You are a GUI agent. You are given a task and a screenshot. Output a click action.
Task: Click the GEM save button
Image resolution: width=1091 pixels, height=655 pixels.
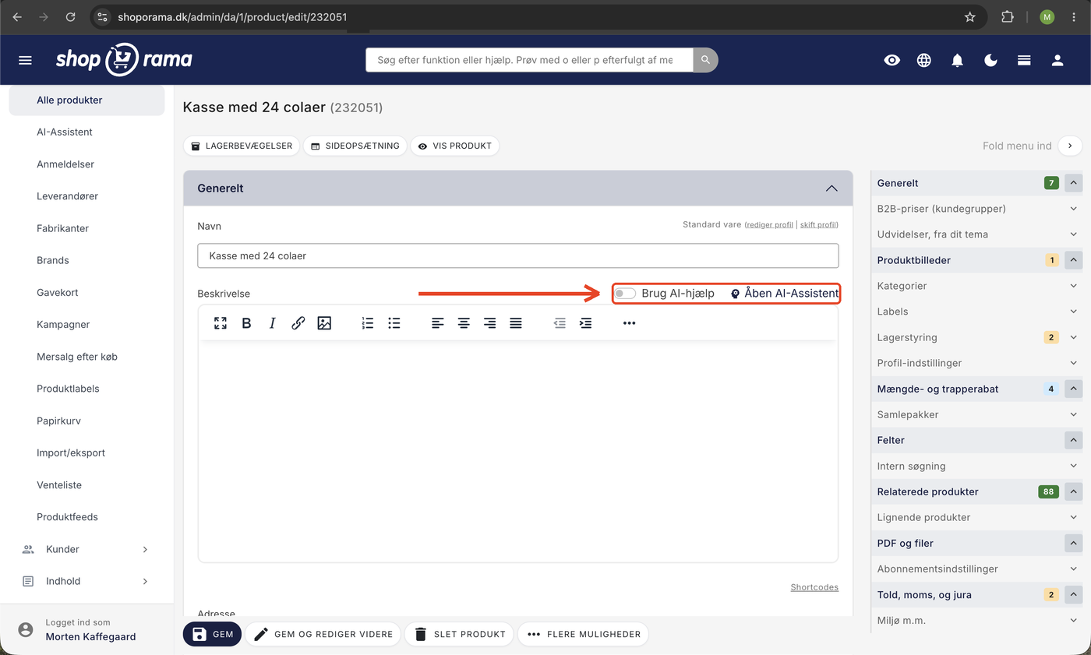tap(212, 634)
